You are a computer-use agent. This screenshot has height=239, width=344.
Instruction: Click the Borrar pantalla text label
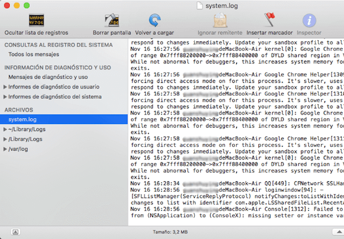tap(112, 33)
